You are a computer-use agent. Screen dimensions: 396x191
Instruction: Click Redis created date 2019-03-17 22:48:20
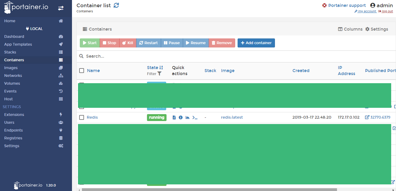pos(312,117)
